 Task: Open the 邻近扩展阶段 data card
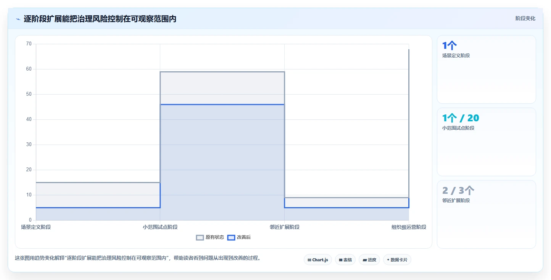pos(487,214)
